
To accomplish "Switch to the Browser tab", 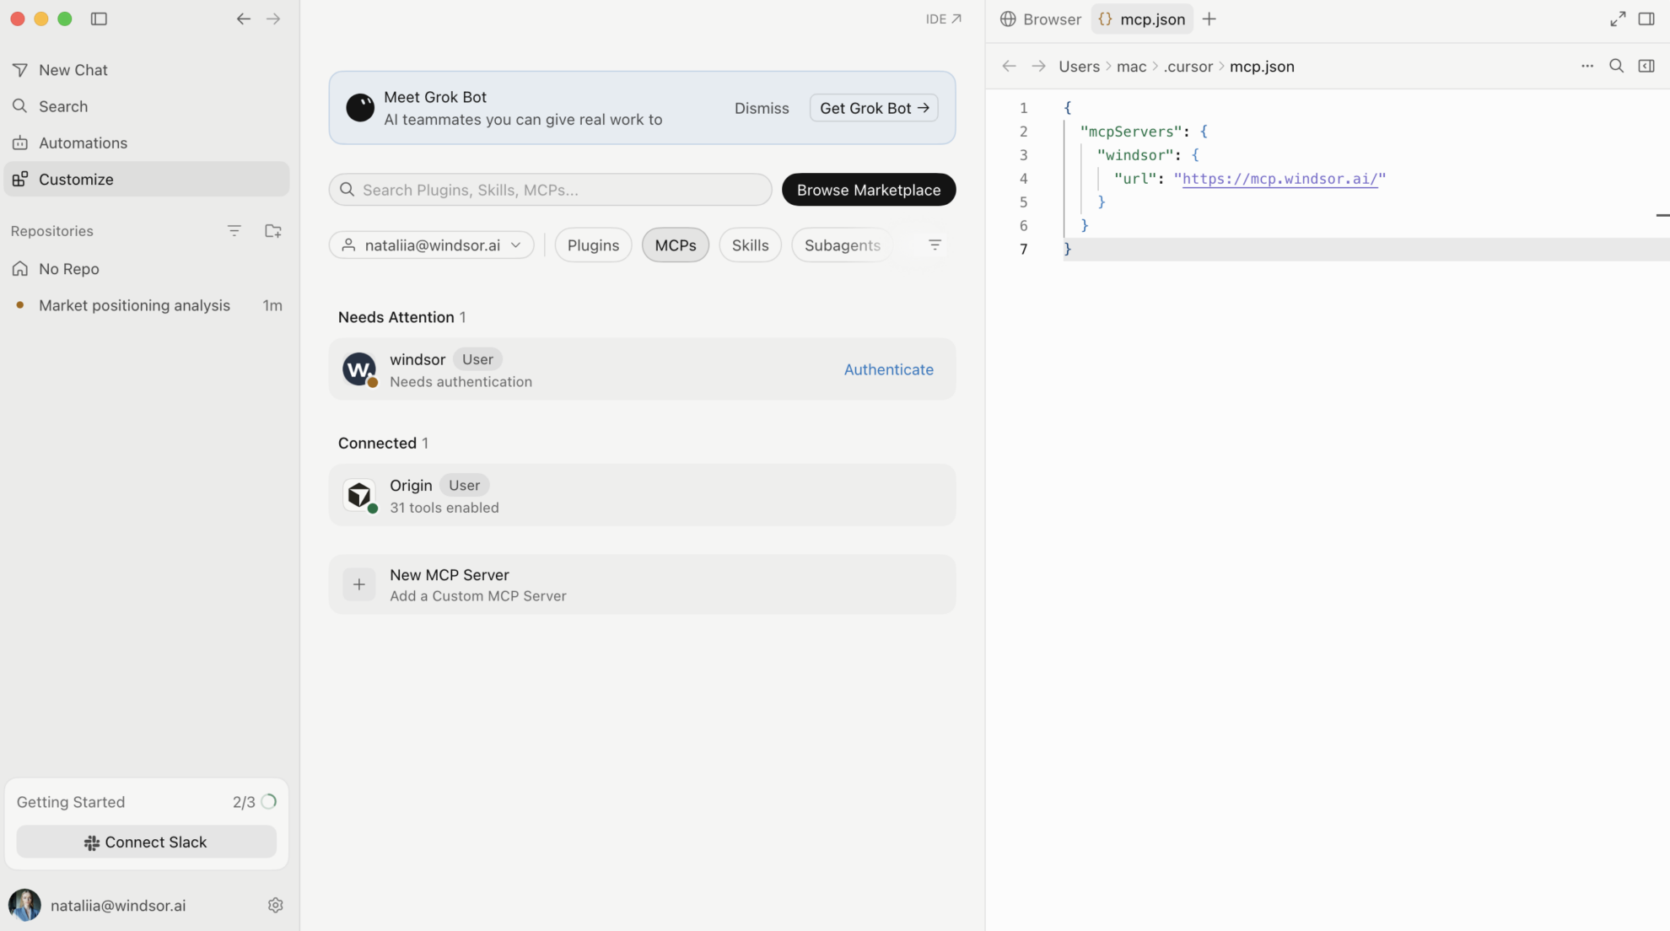I will pos(1041,19).
